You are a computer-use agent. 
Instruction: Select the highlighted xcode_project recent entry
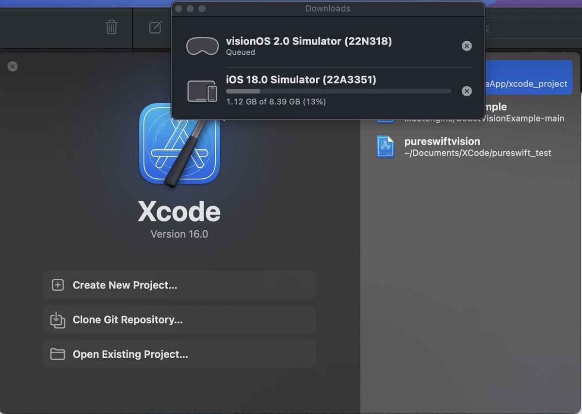(529, 77)
